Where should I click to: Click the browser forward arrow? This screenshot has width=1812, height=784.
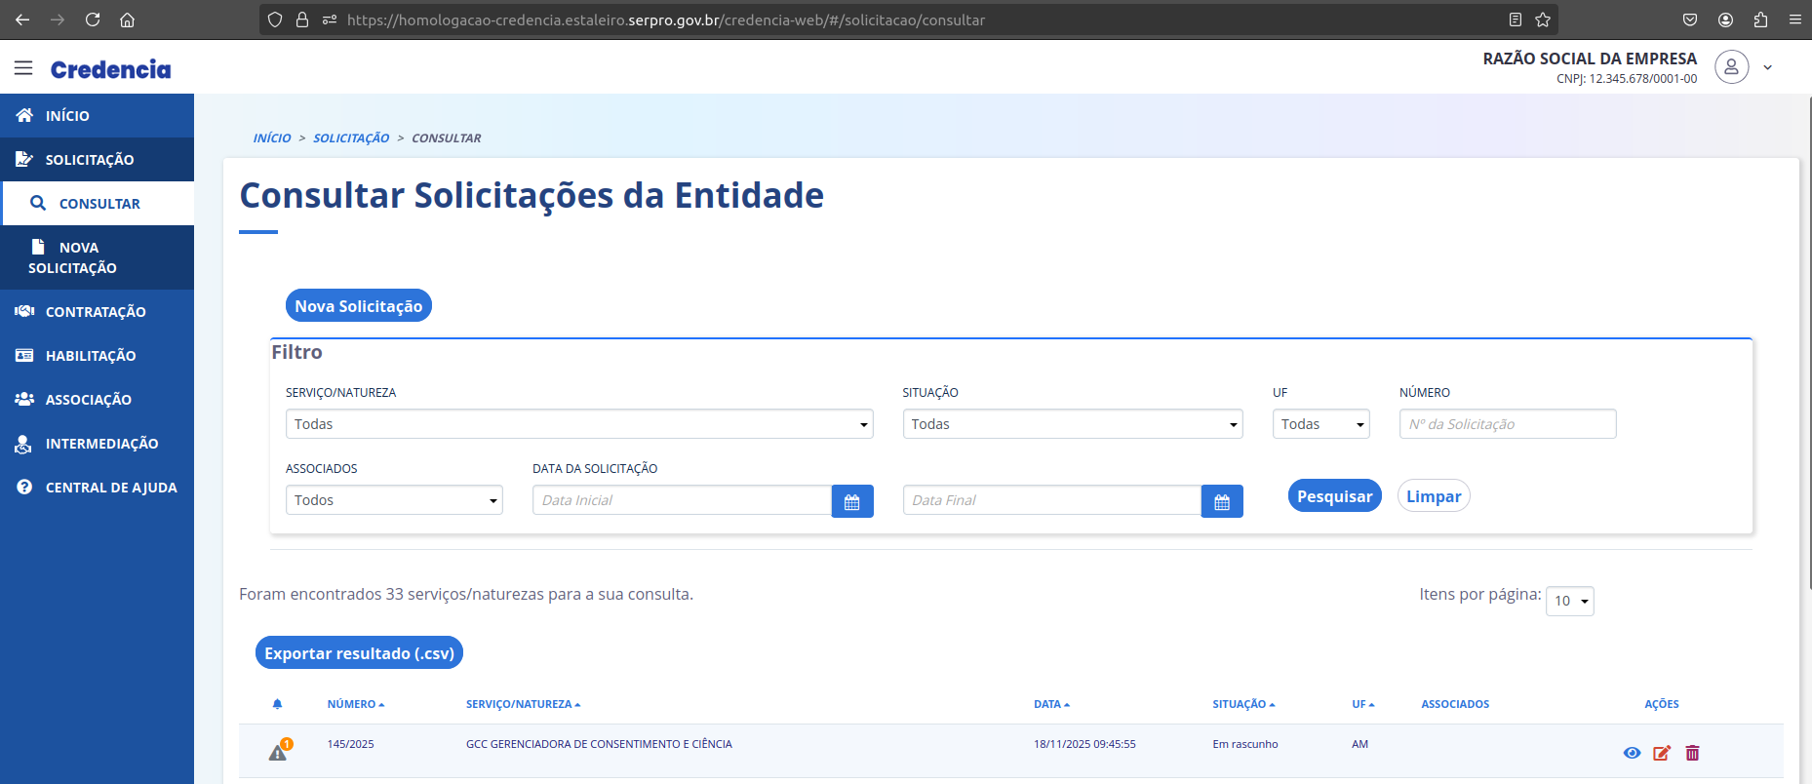[x=58, y=20]
